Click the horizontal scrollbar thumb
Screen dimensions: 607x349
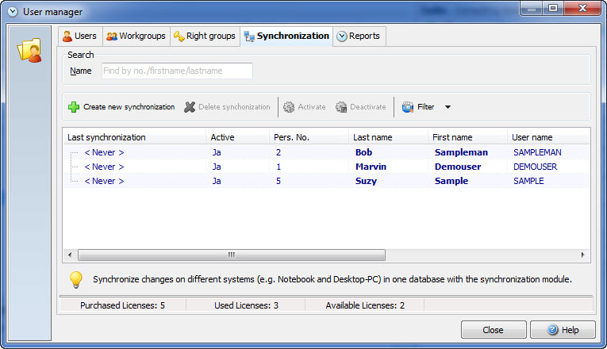click(232, 255)
